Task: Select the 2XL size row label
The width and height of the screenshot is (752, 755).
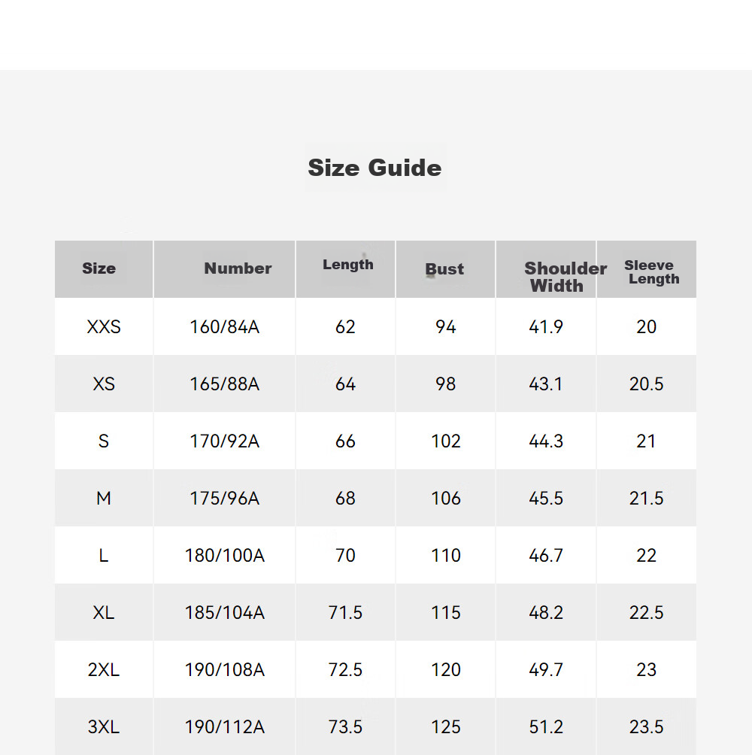Action: point(104,670)
